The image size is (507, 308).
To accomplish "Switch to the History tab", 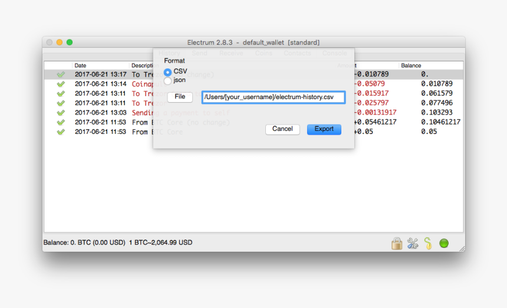I will pos(169,53).
